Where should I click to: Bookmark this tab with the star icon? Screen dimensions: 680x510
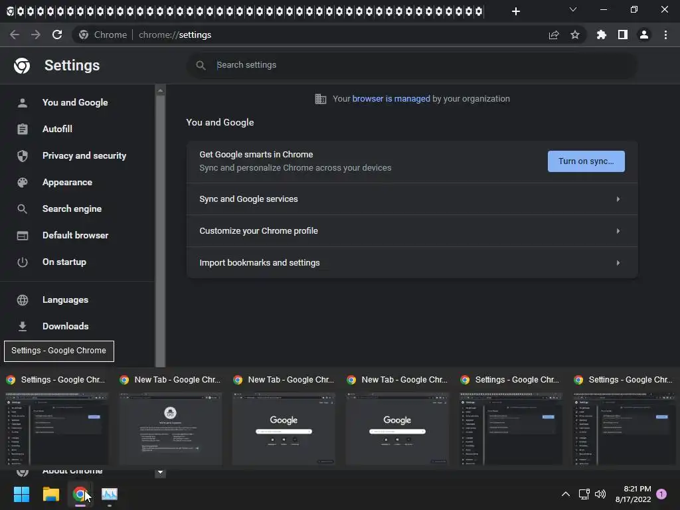point(575,35)
